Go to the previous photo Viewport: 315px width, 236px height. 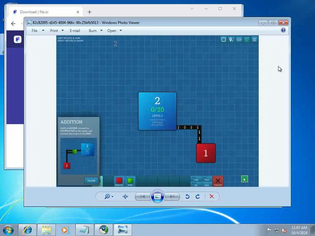pos(143,196)
